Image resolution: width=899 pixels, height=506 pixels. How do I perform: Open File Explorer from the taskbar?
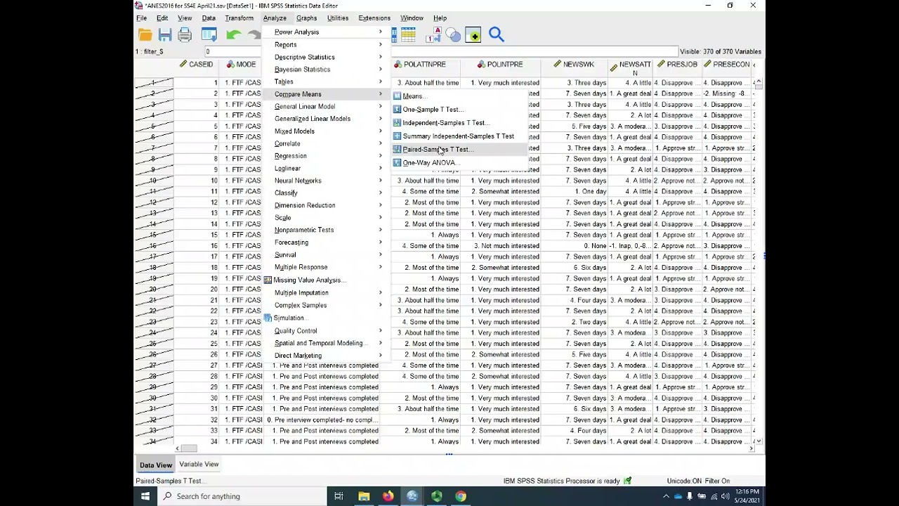pyautogui.click(x=364, y=496)
